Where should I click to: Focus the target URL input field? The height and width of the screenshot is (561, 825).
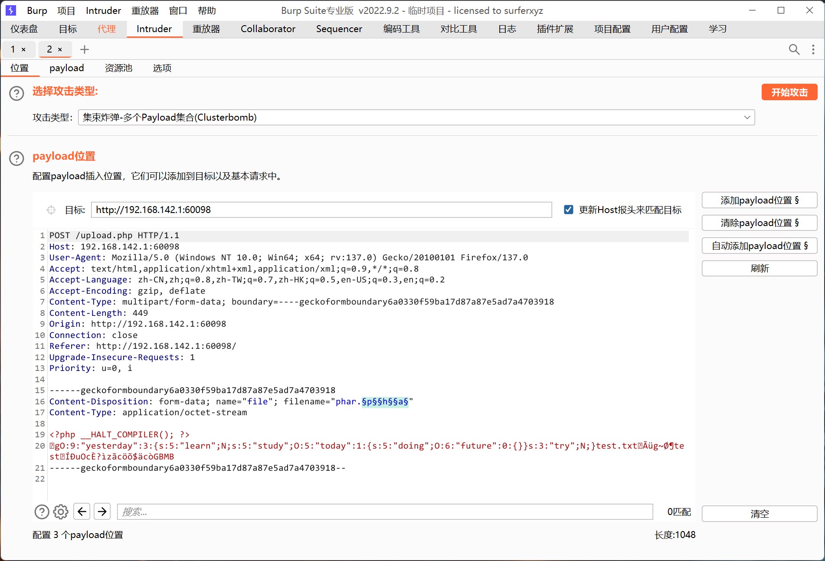321,210
